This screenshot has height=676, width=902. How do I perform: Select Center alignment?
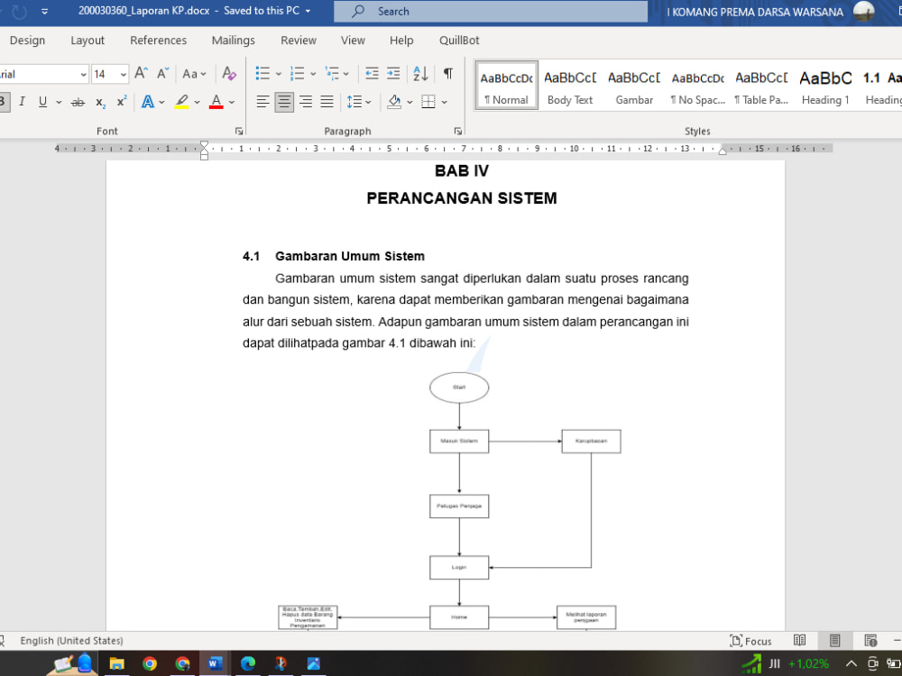(284, 102)
